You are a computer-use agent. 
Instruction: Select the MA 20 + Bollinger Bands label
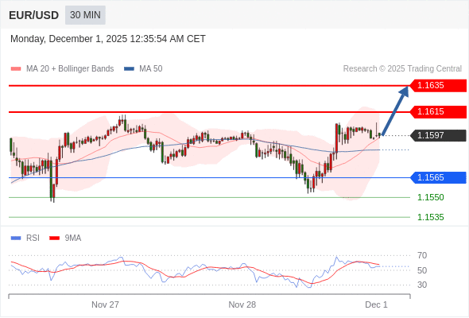[70, 69]
